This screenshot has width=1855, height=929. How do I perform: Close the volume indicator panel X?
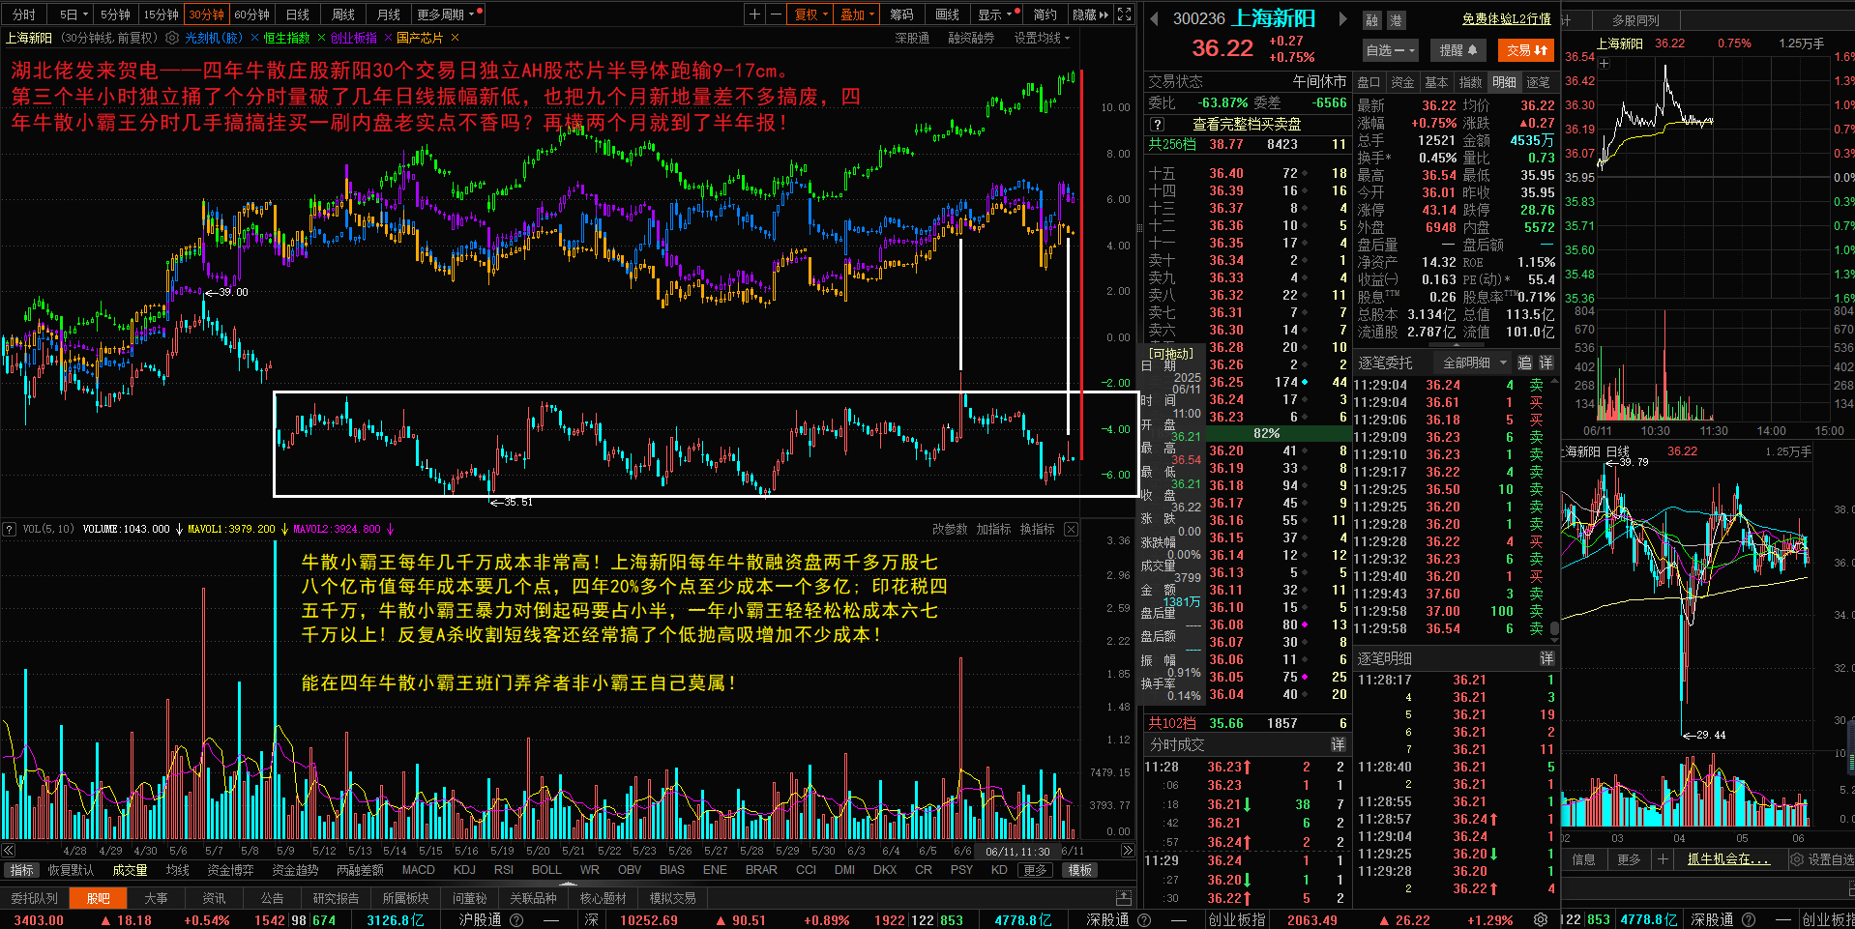click(1071, 529)
